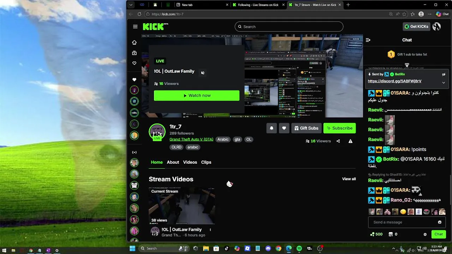Launch Spotify from the taskbar
The width and height of the screenshot is (452, 254).
pos(299,248)
